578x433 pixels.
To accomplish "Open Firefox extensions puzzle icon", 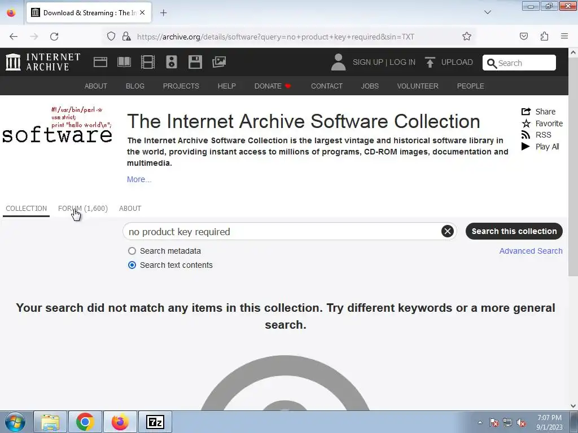I will pyautogui.click(x=545, y=36).
